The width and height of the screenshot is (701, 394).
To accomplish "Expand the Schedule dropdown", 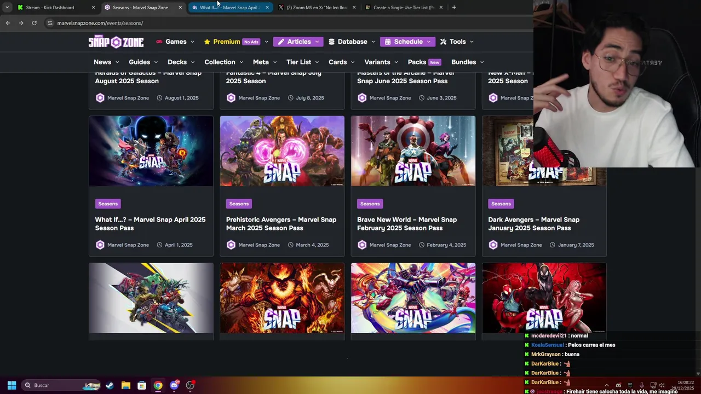I will pos(408,42).
